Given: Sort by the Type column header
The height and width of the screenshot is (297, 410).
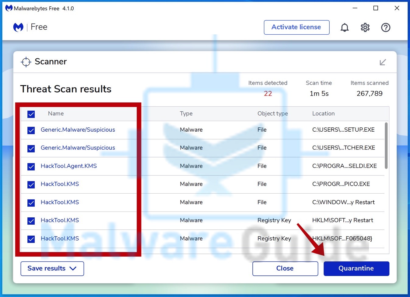Looking at the screenshot, I should point(186,114).
